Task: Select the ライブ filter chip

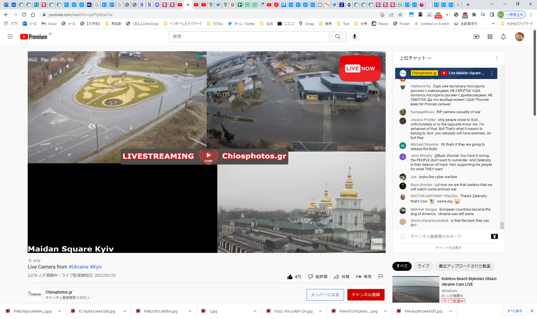Action: (x=423, y=266)
